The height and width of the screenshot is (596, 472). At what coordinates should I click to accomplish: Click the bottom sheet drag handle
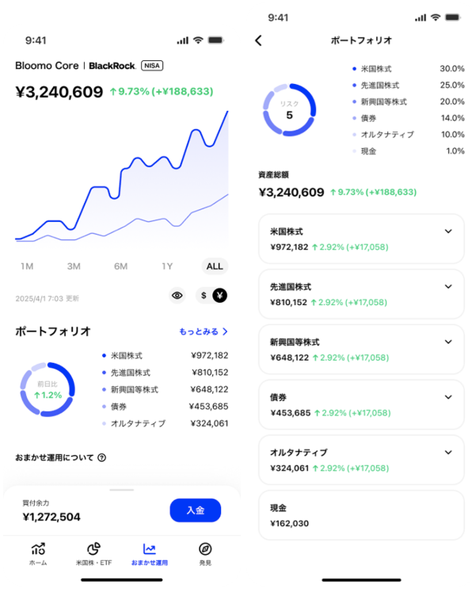pyautogui.click(x=121, y=490)
